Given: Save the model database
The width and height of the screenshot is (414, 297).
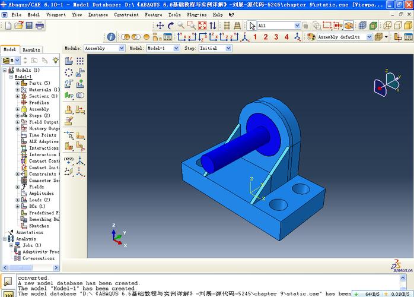Looking at the screenshot, I should pyautogui.click(x=29, y=26).
